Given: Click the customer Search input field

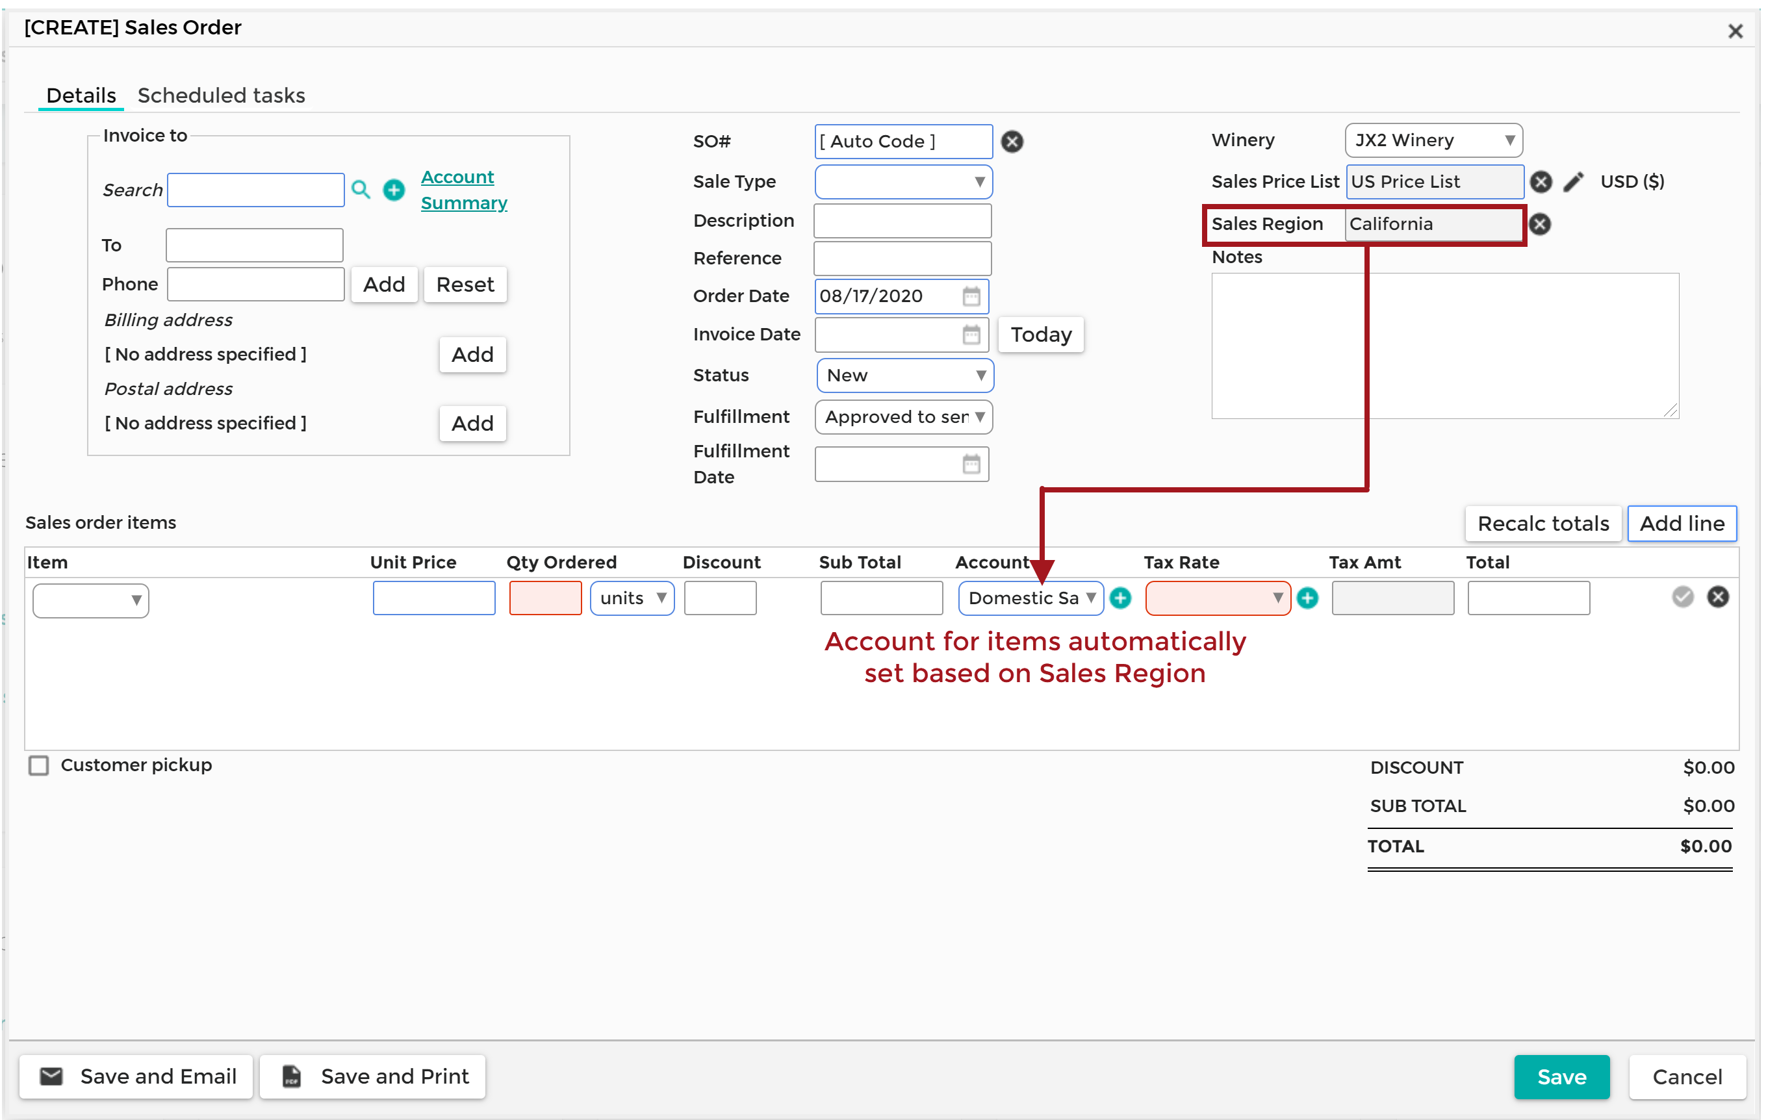Looking at the screenshot, I should click(x=255, y=190).
